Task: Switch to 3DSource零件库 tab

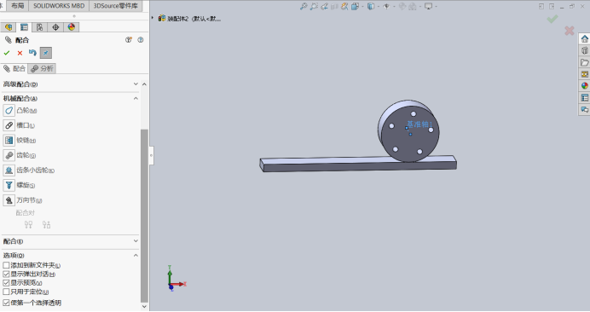Action: point(115,6)
